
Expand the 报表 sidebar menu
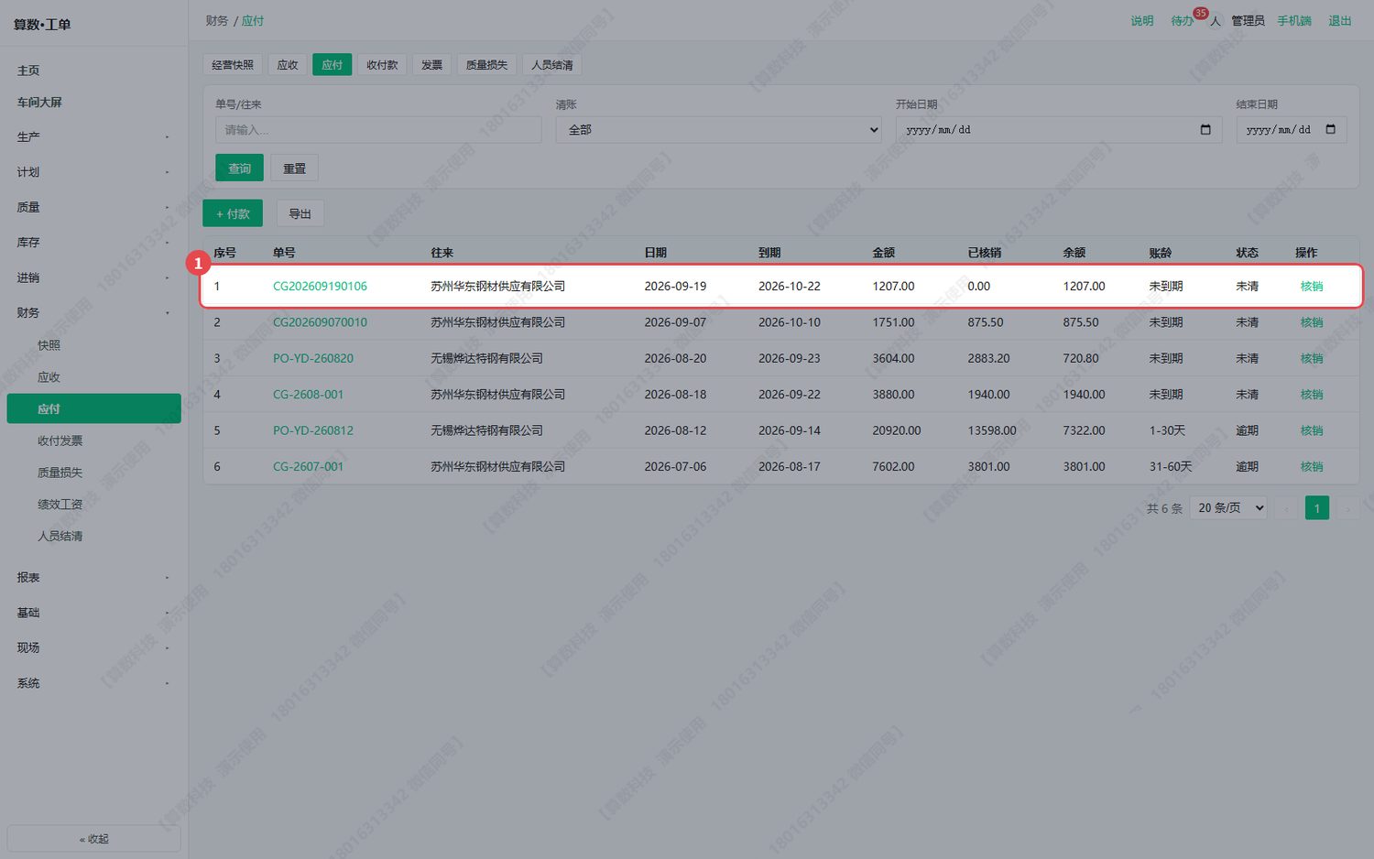click(93, 578)
